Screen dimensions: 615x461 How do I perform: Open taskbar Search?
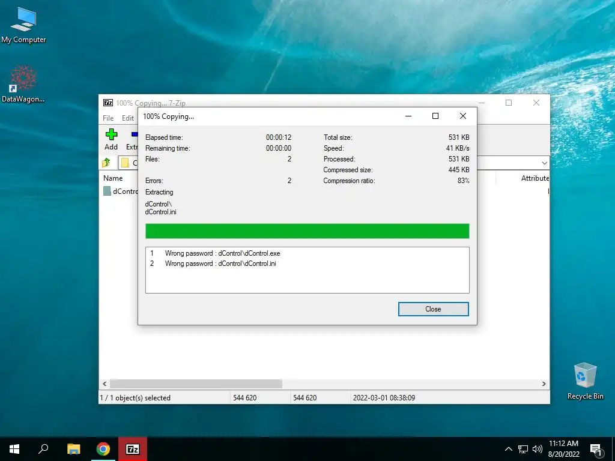pyautogui.click(x=43, y=449)
